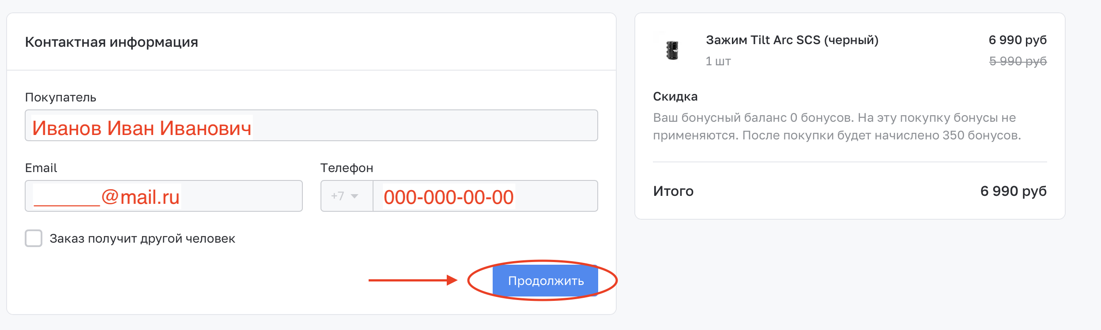This screenshot has width=1101, height=330.
Task: Focus the Покупатель name input field
Action: coord(311,125)
